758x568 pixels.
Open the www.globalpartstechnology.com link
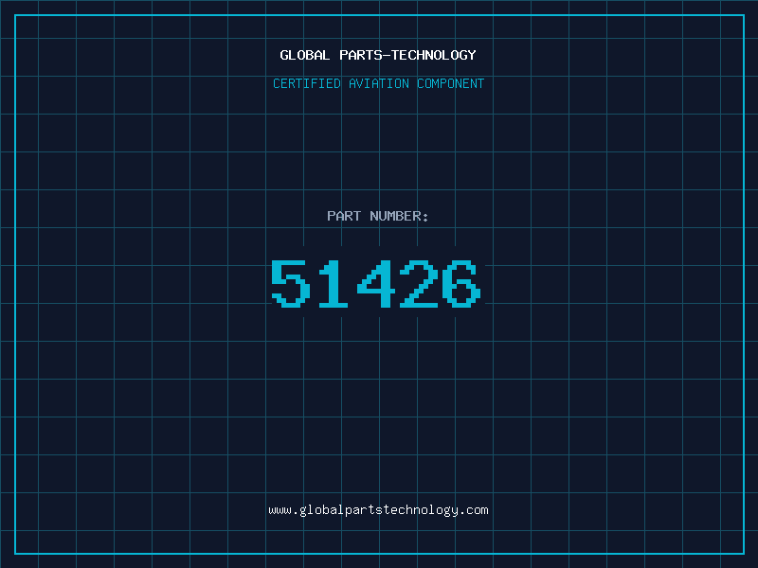(378, 510)
